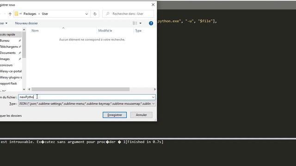Navigate to Packages in the breadcrumb
296x166 pixels.
pos(30,14)
